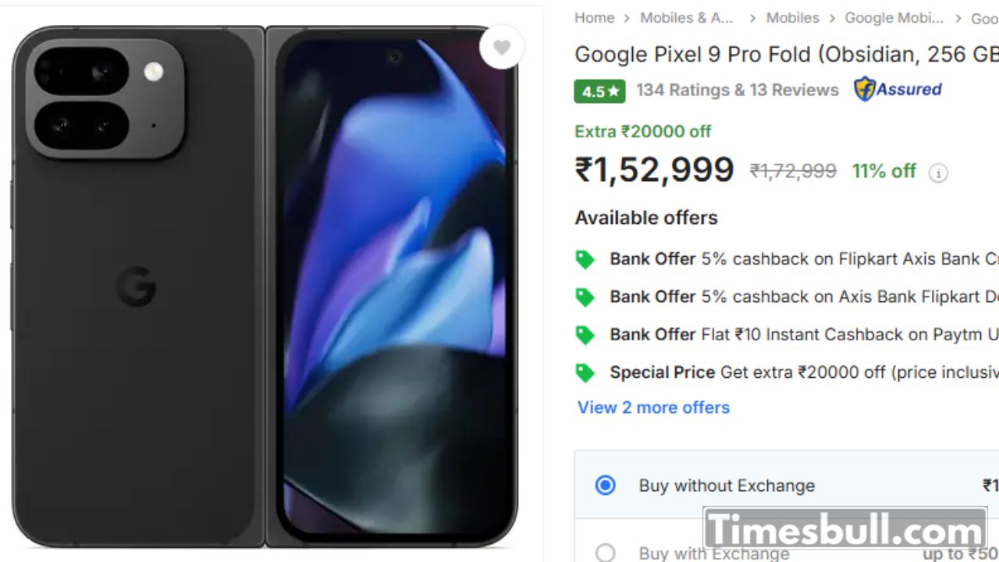The image size is (999, 562).
Task: Click the Paytm Bank Offer tag icon
Action: click(585, 335)
